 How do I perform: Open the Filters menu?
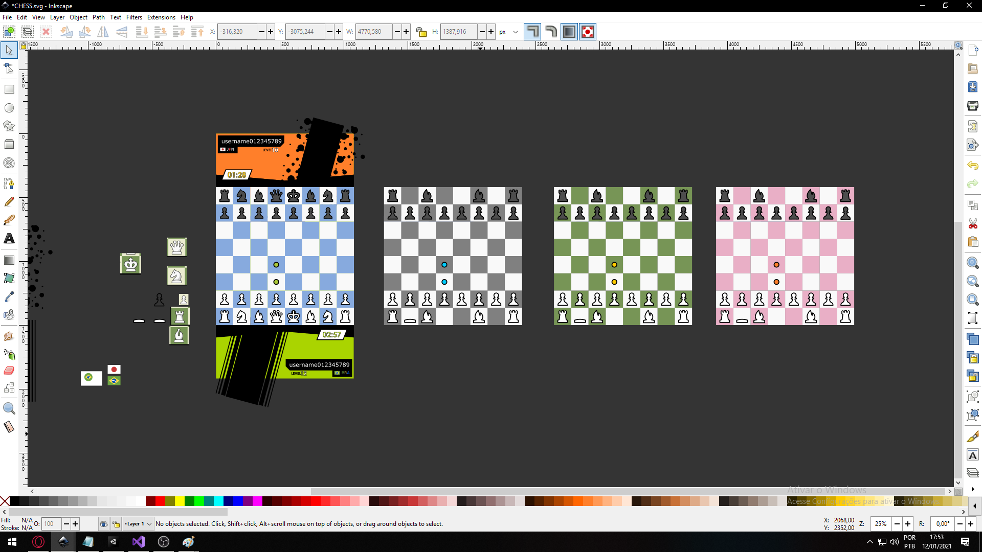coord(134,17)
